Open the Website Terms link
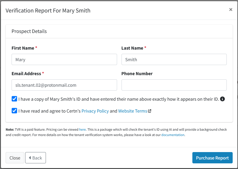 [133, 111]
